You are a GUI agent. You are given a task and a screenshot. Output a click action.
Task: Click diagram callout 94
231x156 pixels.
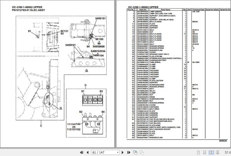(x=88, y=46)
